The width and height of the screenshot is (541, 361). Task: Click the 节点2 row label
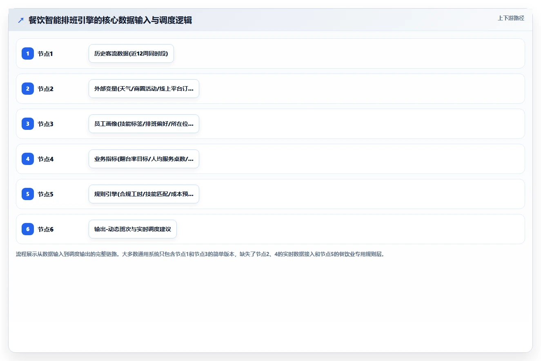45,89
